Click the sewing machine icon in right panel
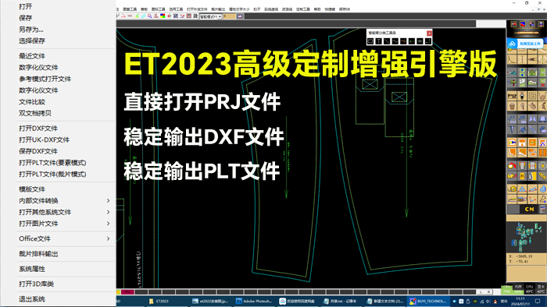The height and width of the screenshot is (307, 547). (512, 96)
